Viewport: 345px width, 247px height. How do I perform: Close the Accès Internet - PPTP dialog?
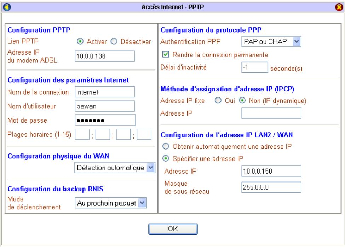(339, 7)
